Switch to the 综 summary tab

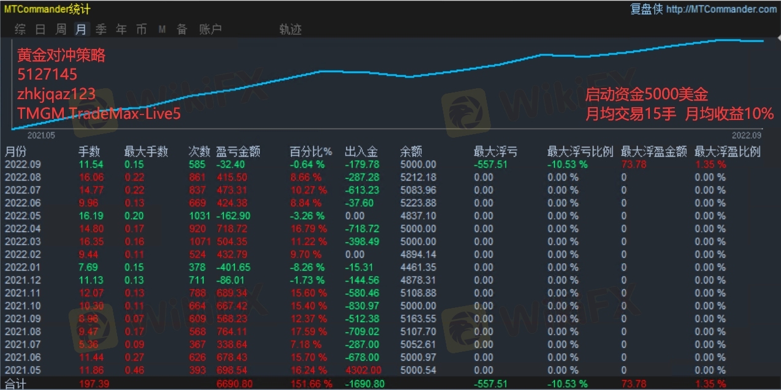tap(20, 29)
